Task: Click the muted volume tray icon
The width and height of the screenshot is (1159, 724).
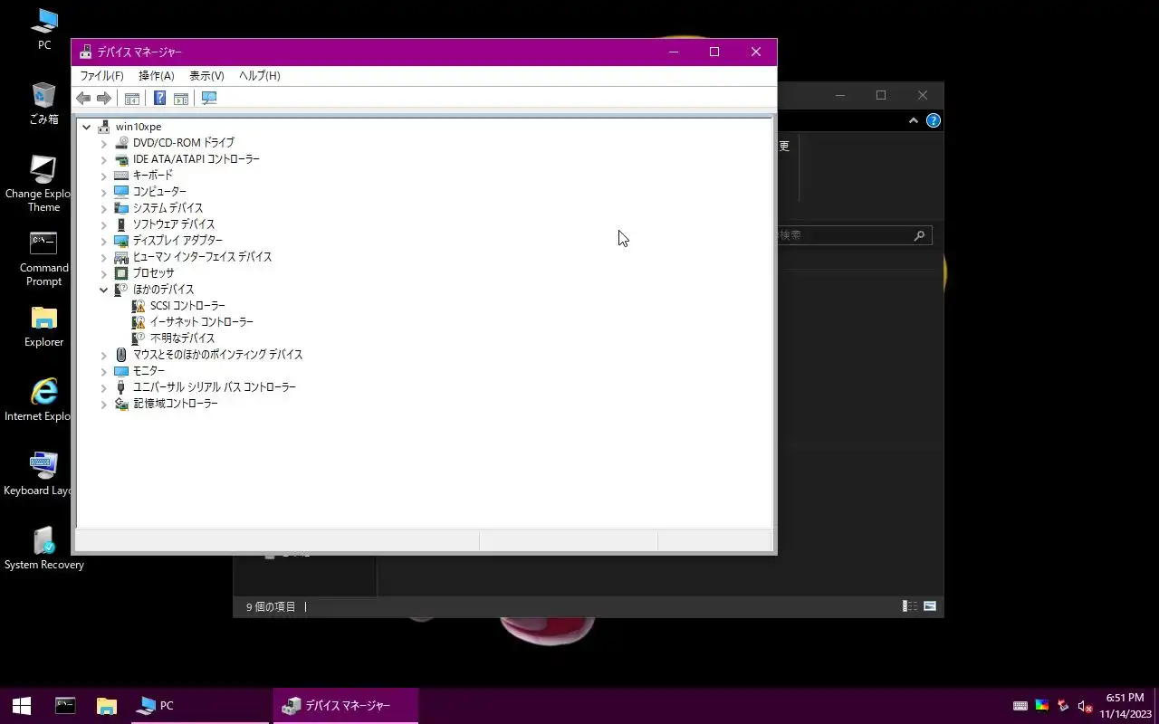Action: pyautogui.click(x=1085, y=706)
